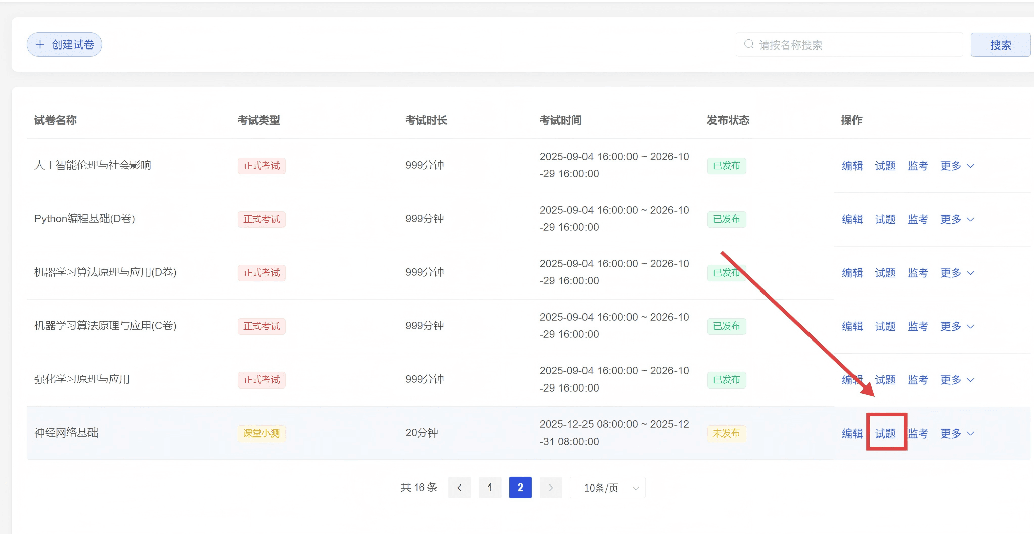This screenshot has width=1034, height=534.
Task: Open 监考 for 强化学习原理与应用
Action: 918,380
